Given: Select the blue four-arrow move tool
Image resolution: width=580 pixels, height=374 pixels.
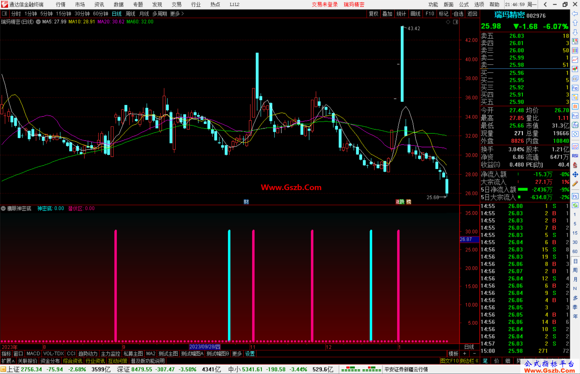Looking at the screenshot, I should pos(575,175).
